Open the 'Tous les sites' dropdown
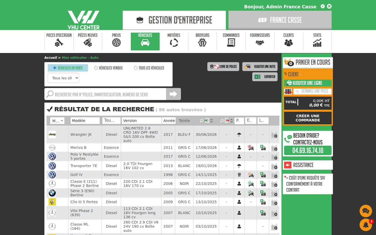The height and width of the screenshot is (235, 376). tap(63, 78)
